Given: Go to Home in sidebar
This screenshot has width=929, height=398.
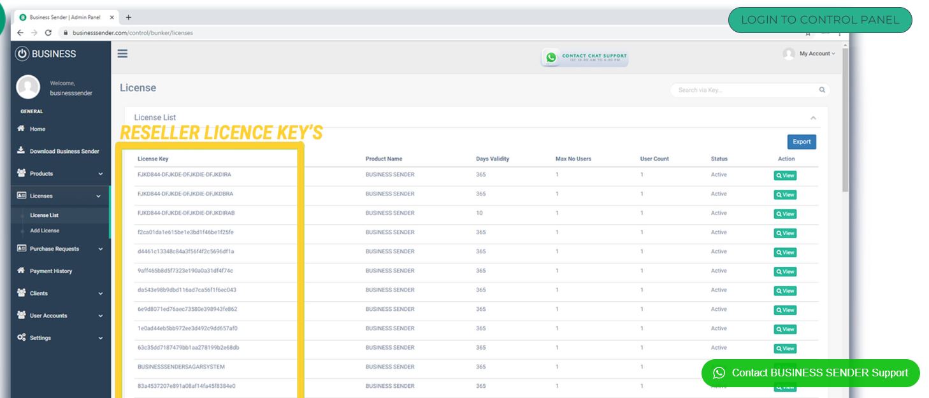Looking at the screenshot, I should pos(38,129).
